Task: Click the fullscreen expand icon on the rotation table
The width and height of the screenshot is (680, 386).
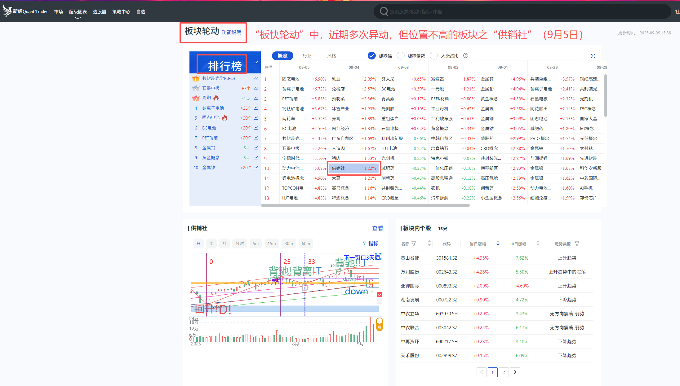Action: click(x=593, y=56)
